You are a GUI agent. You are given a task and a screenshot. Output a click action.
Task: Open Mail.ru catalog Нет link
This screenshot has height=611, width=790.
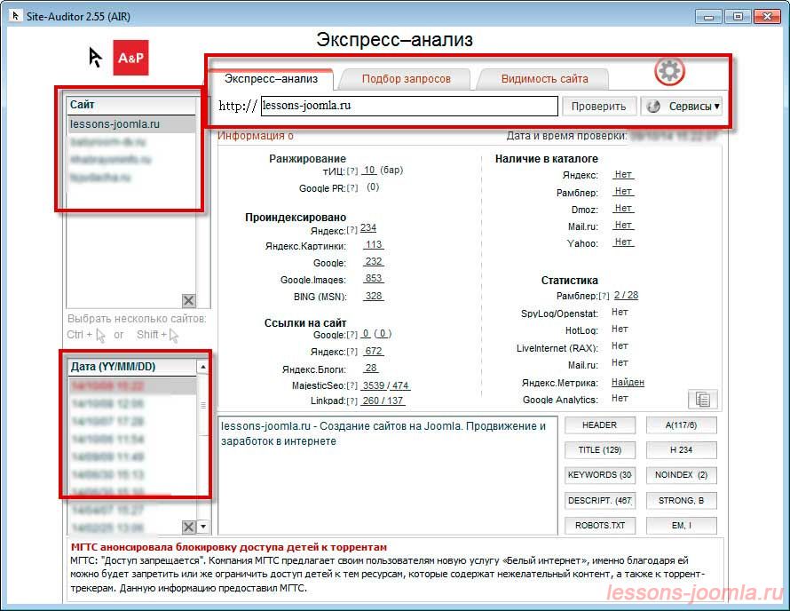pos(623,225)
